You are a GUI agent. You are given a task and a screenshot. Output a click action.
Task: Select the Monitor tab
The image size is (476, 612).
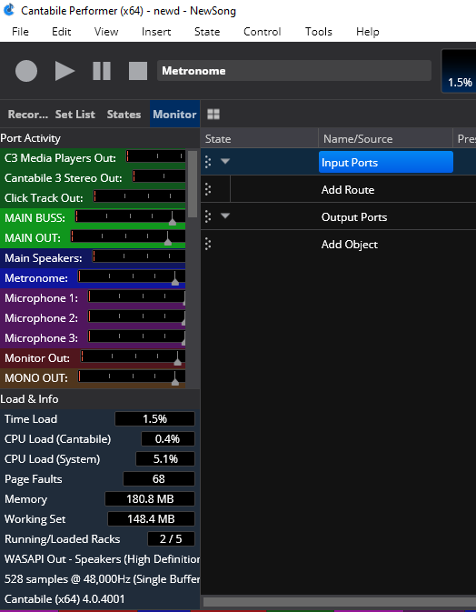(174, 115)
